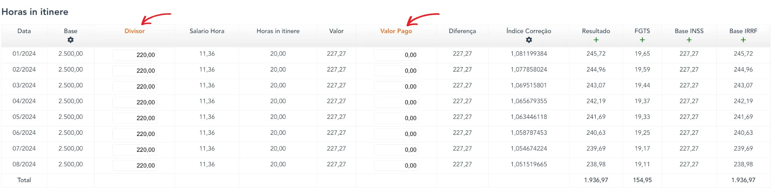Click the Divisor column header

pos(134,31)
